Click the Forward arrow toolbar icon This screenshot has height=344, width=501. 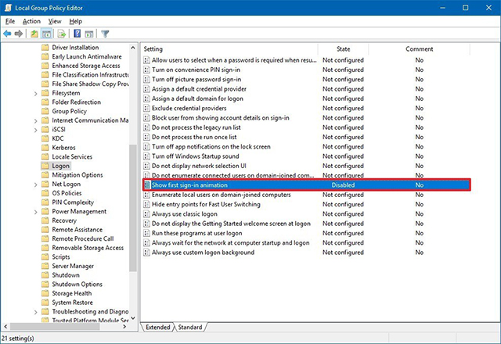pyautogui.click(x=19, y=34)
